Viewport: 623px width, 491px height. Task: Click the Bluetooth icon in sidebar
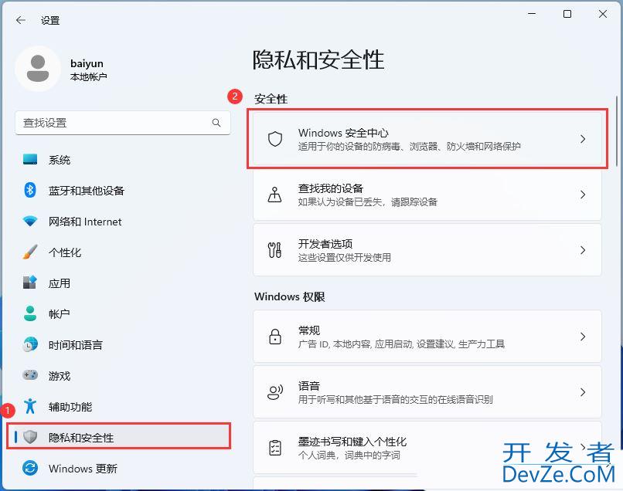(x=30, y=190)
